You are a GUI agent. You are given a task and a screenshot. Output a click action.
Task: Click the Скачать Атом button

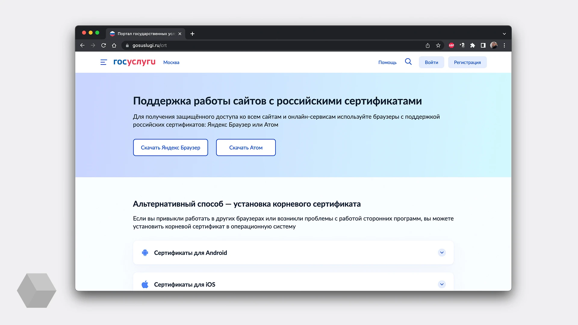click(x=246, y=147)
